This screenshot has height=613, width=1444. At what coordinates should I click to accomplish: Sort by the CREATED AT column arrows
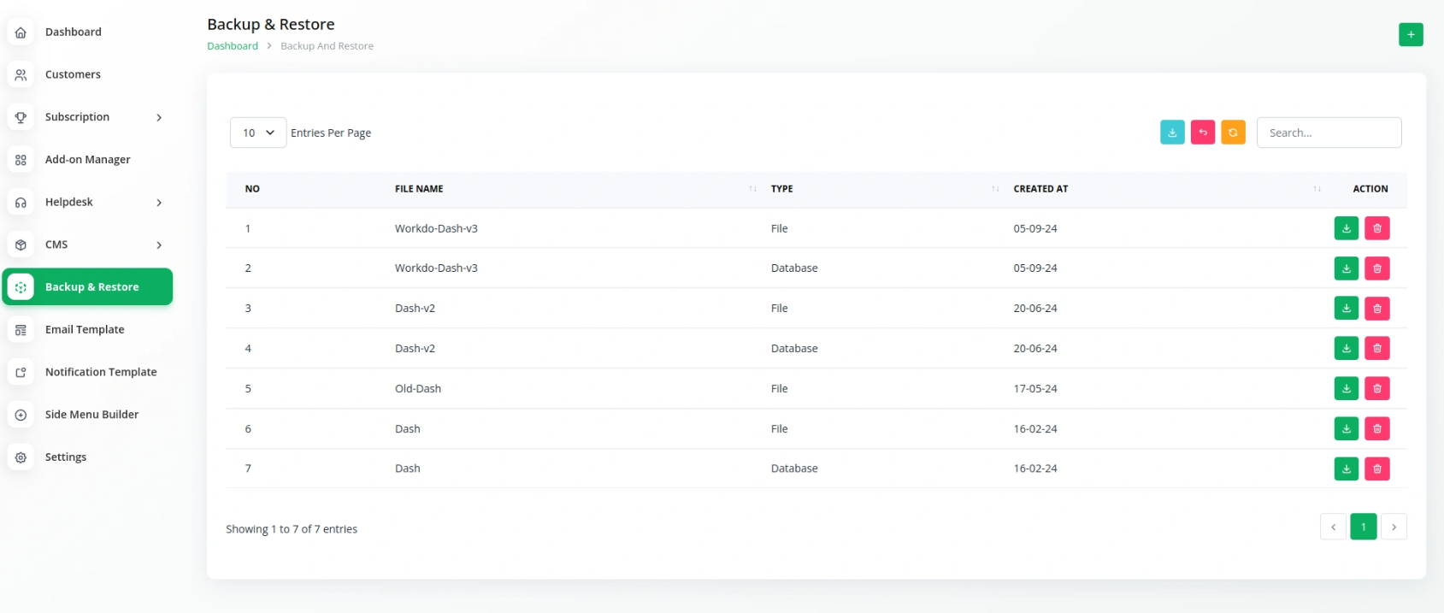point(1317,189)
